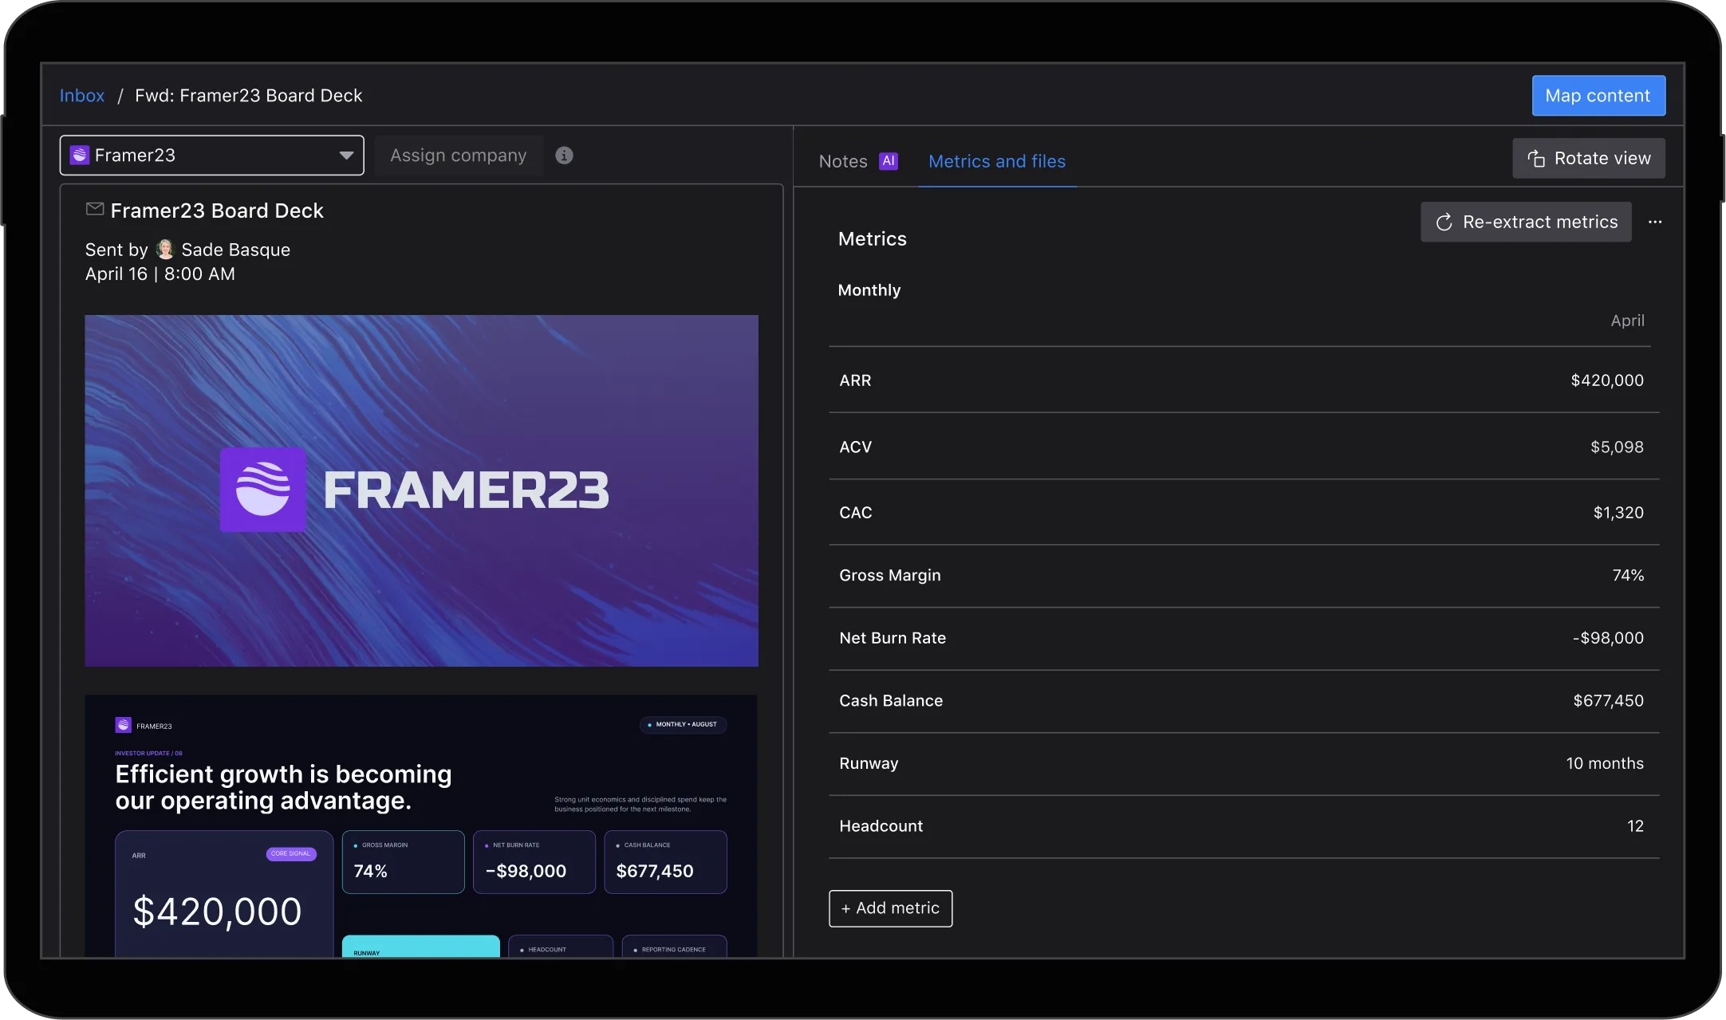The image size is (1726, 1020).
Task: Open the three-dot more options menu
Action: [1655, 222]
